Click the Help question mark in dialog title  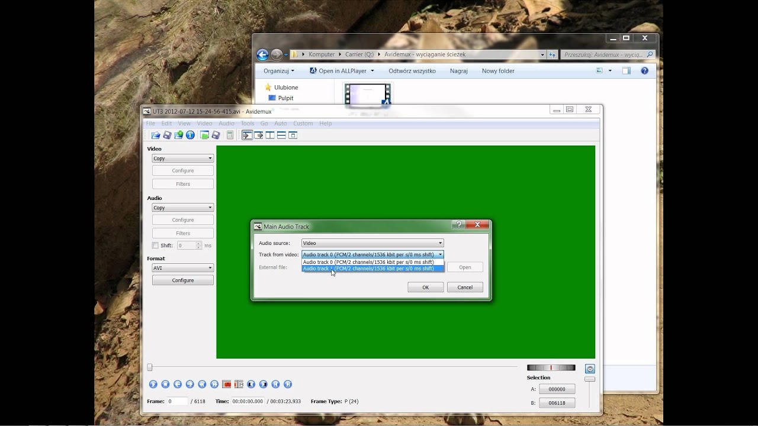[x=458, y=225]
